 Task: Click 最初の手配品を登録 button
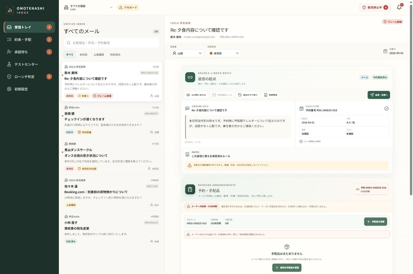(x=287, y=268)
